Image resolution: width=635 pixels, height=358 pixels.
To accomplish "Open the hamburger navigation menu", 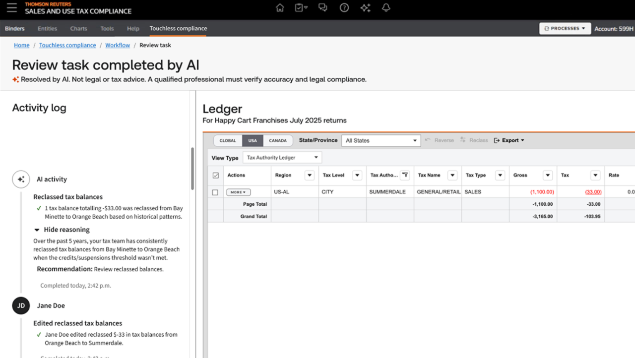I will (12, 8).
